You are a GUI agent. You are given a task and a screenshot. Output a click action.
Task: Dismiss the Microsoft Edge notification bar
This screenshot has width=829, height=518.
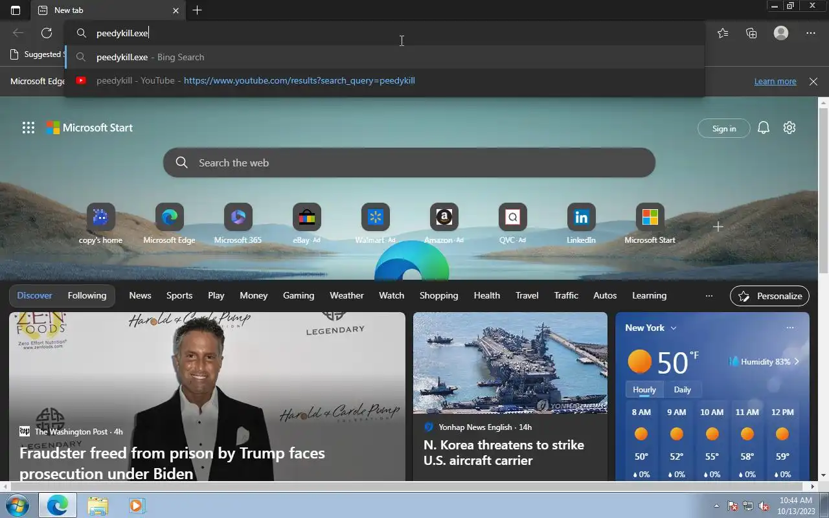pyautogui.click(x=813, y=81)
